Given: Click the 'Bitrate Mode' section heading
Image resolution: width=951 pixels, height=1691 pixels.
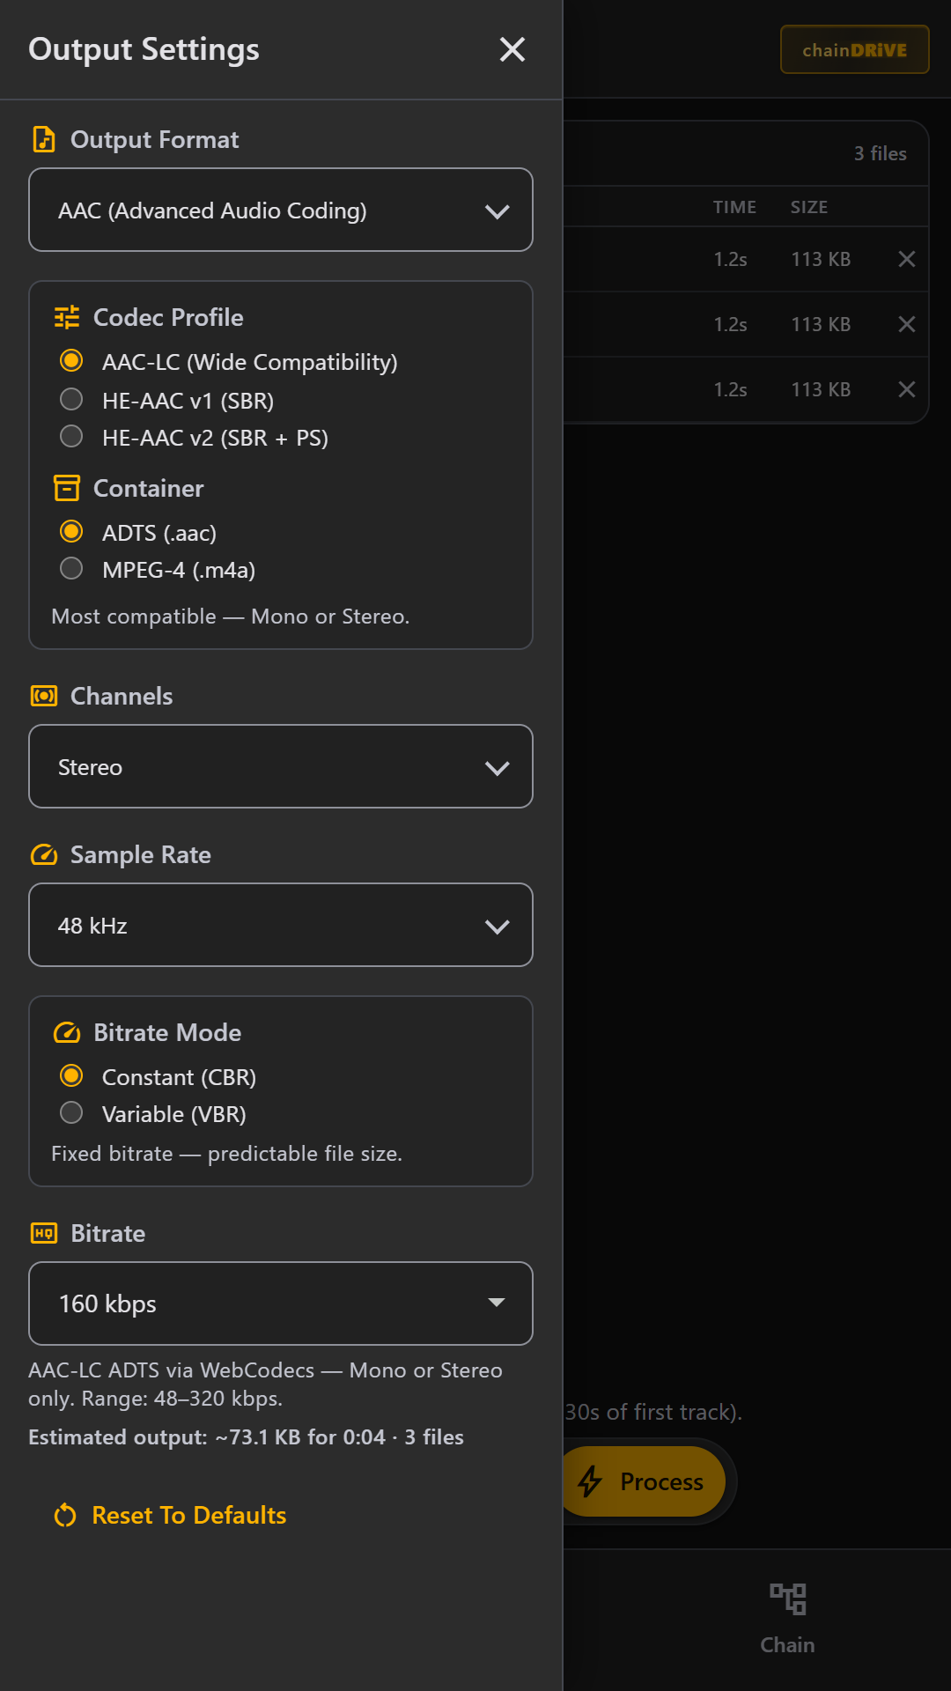Looking at the screenshot, I should (x=167, y=1032).
